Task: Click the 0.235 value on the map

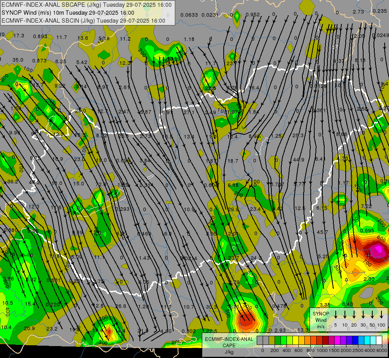Action: [379, 11]
